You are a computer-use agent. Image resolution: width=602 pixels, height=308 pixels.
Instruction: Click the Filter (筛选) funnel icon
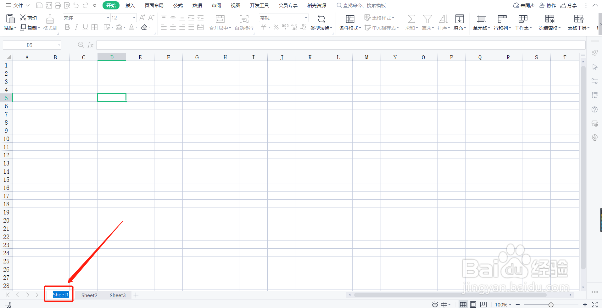coord(427,19)
